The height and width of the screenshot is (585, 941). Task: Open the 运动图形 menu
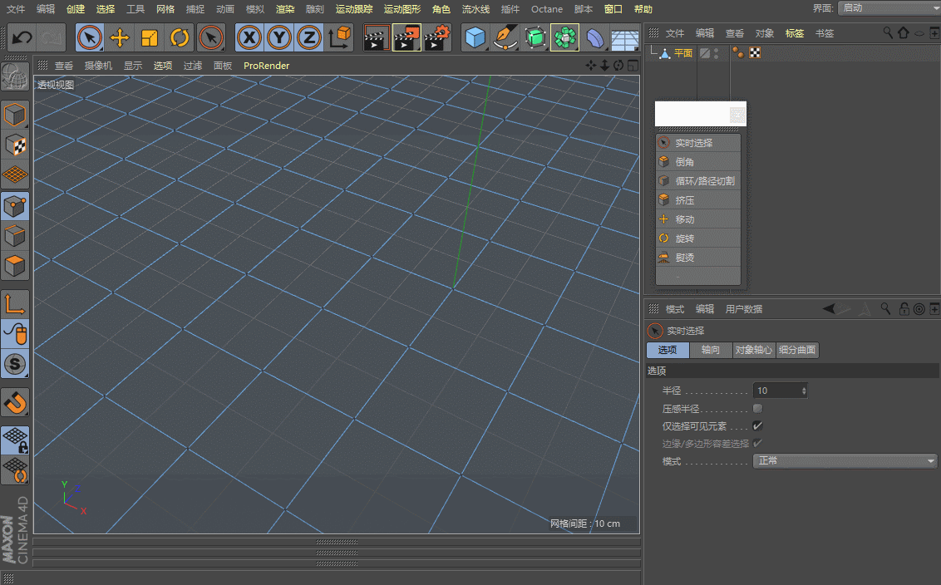point(402,9)
